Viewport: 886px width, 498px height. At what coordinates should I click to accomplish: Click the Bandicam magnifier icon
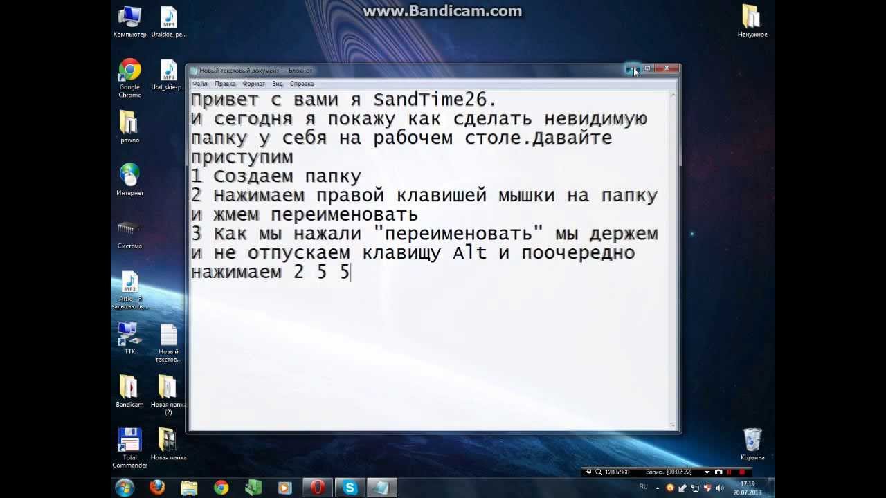[599, 472]
